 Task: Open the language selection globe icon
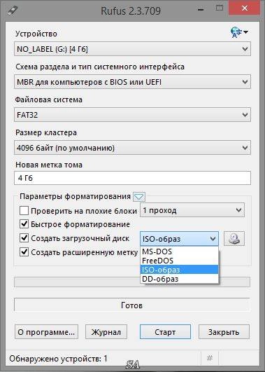point(238,32)
